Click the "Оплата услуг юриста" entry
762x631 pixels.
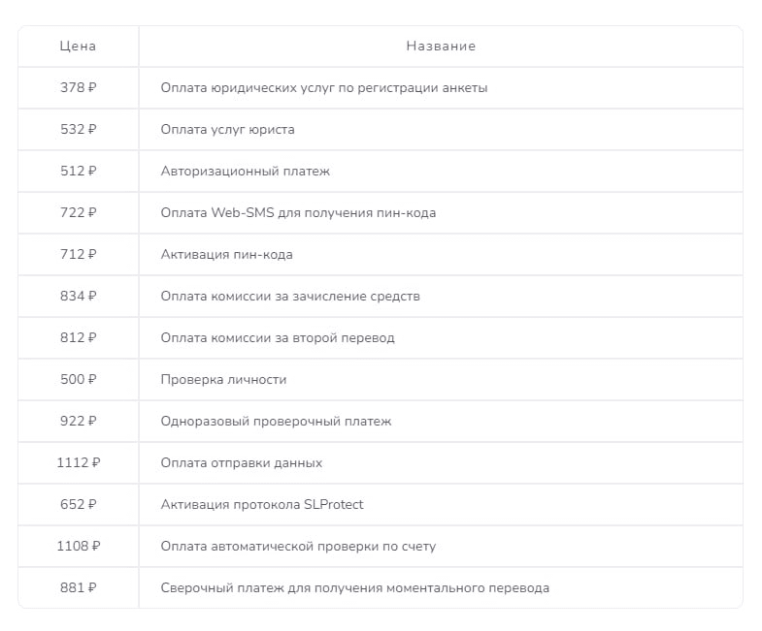point(228,130)
